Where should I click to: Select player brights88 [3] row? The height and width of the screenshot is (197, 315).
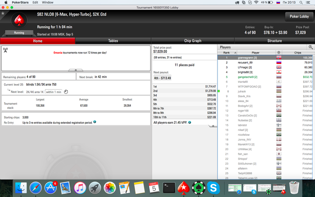tap(265, 72)
